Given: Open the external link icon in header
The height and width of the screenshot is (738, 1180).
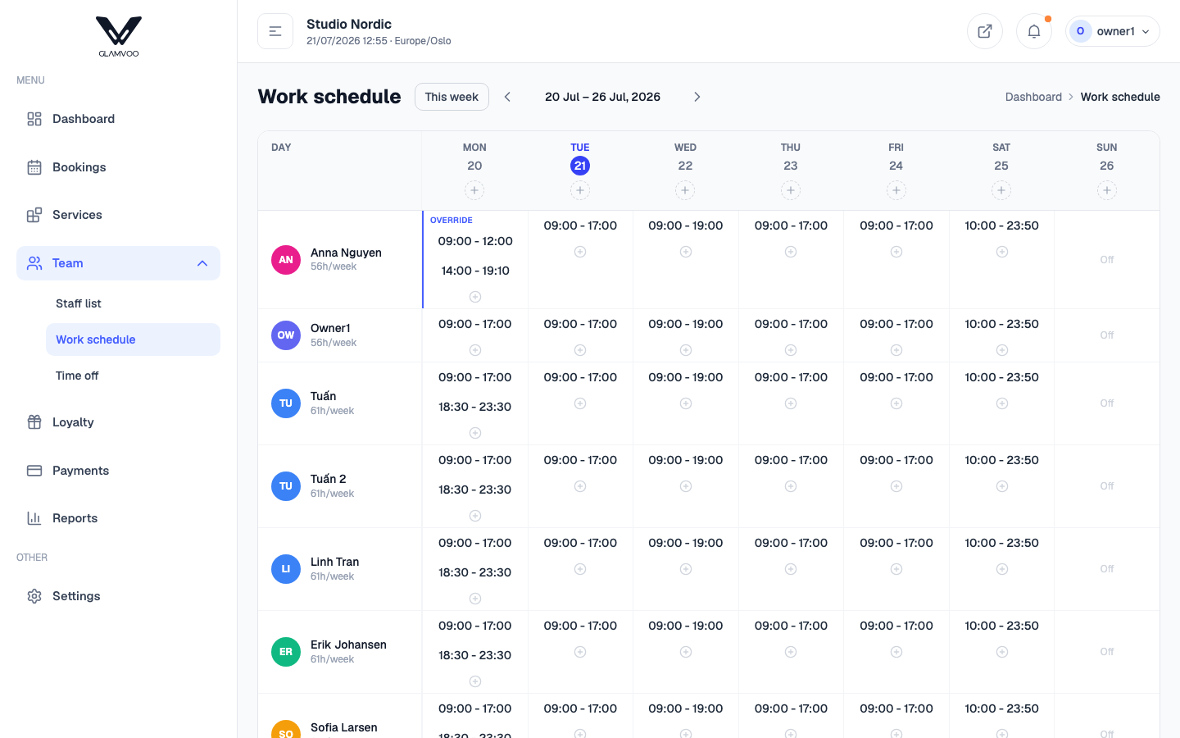Looking at the screenshot, I should [x=985, y=31].
